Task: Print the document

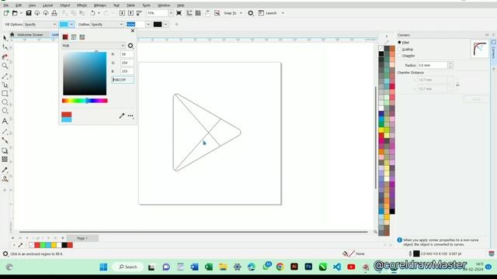Action: click(x=54, y=13)
